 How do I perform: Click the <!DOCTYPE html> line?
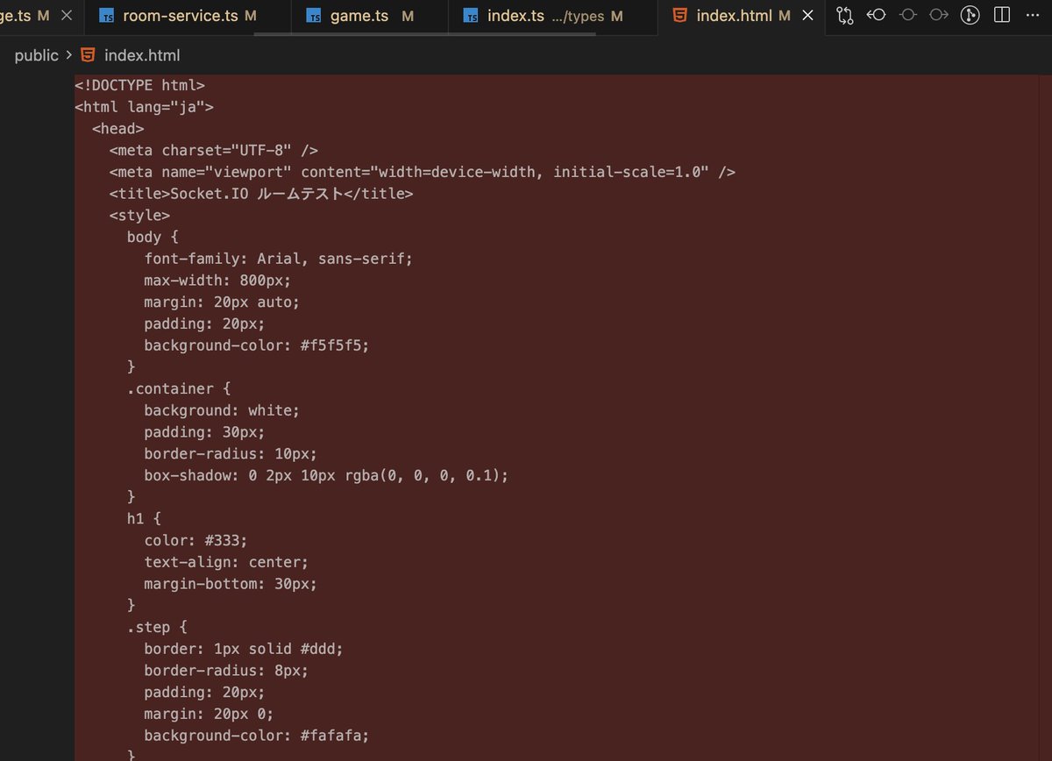click(140, 85)
